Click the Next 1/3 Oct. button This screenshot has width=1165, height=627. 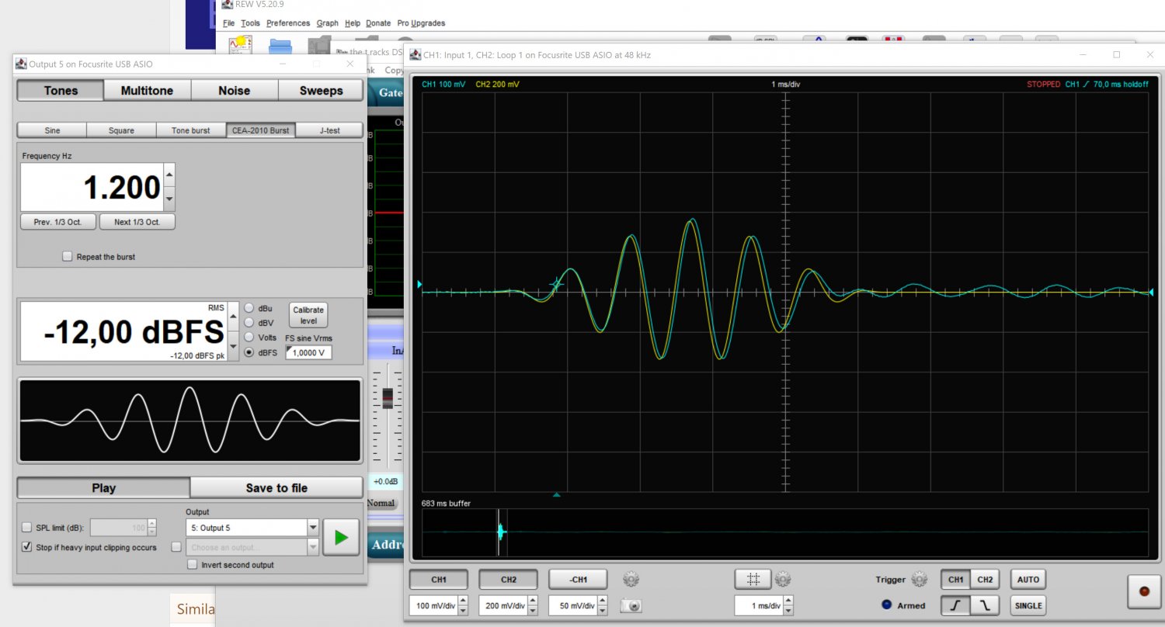137,222
